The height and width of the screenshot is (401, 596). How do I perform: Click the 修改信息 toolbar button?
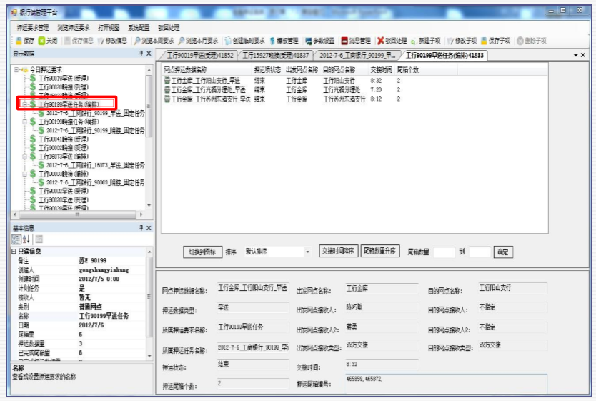point(112,41)
